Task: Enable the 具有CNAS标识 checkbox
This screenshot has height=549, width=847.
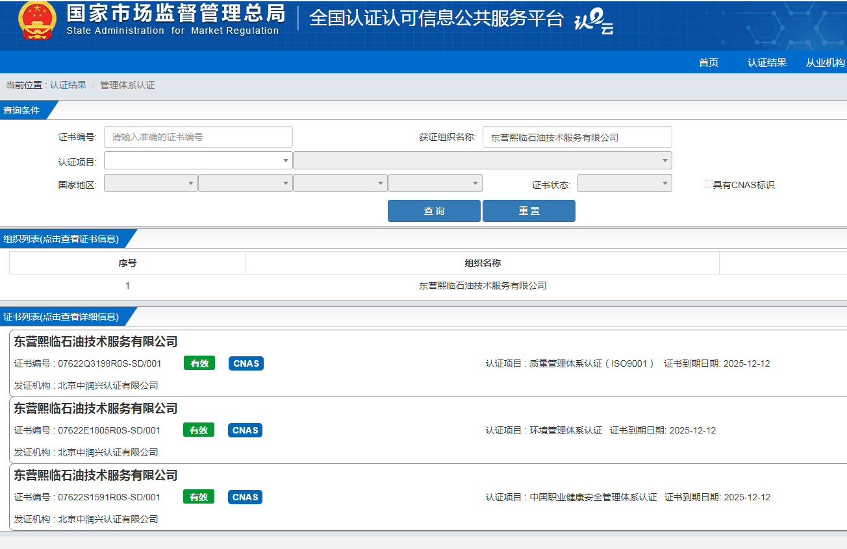Action: (709, 184)
